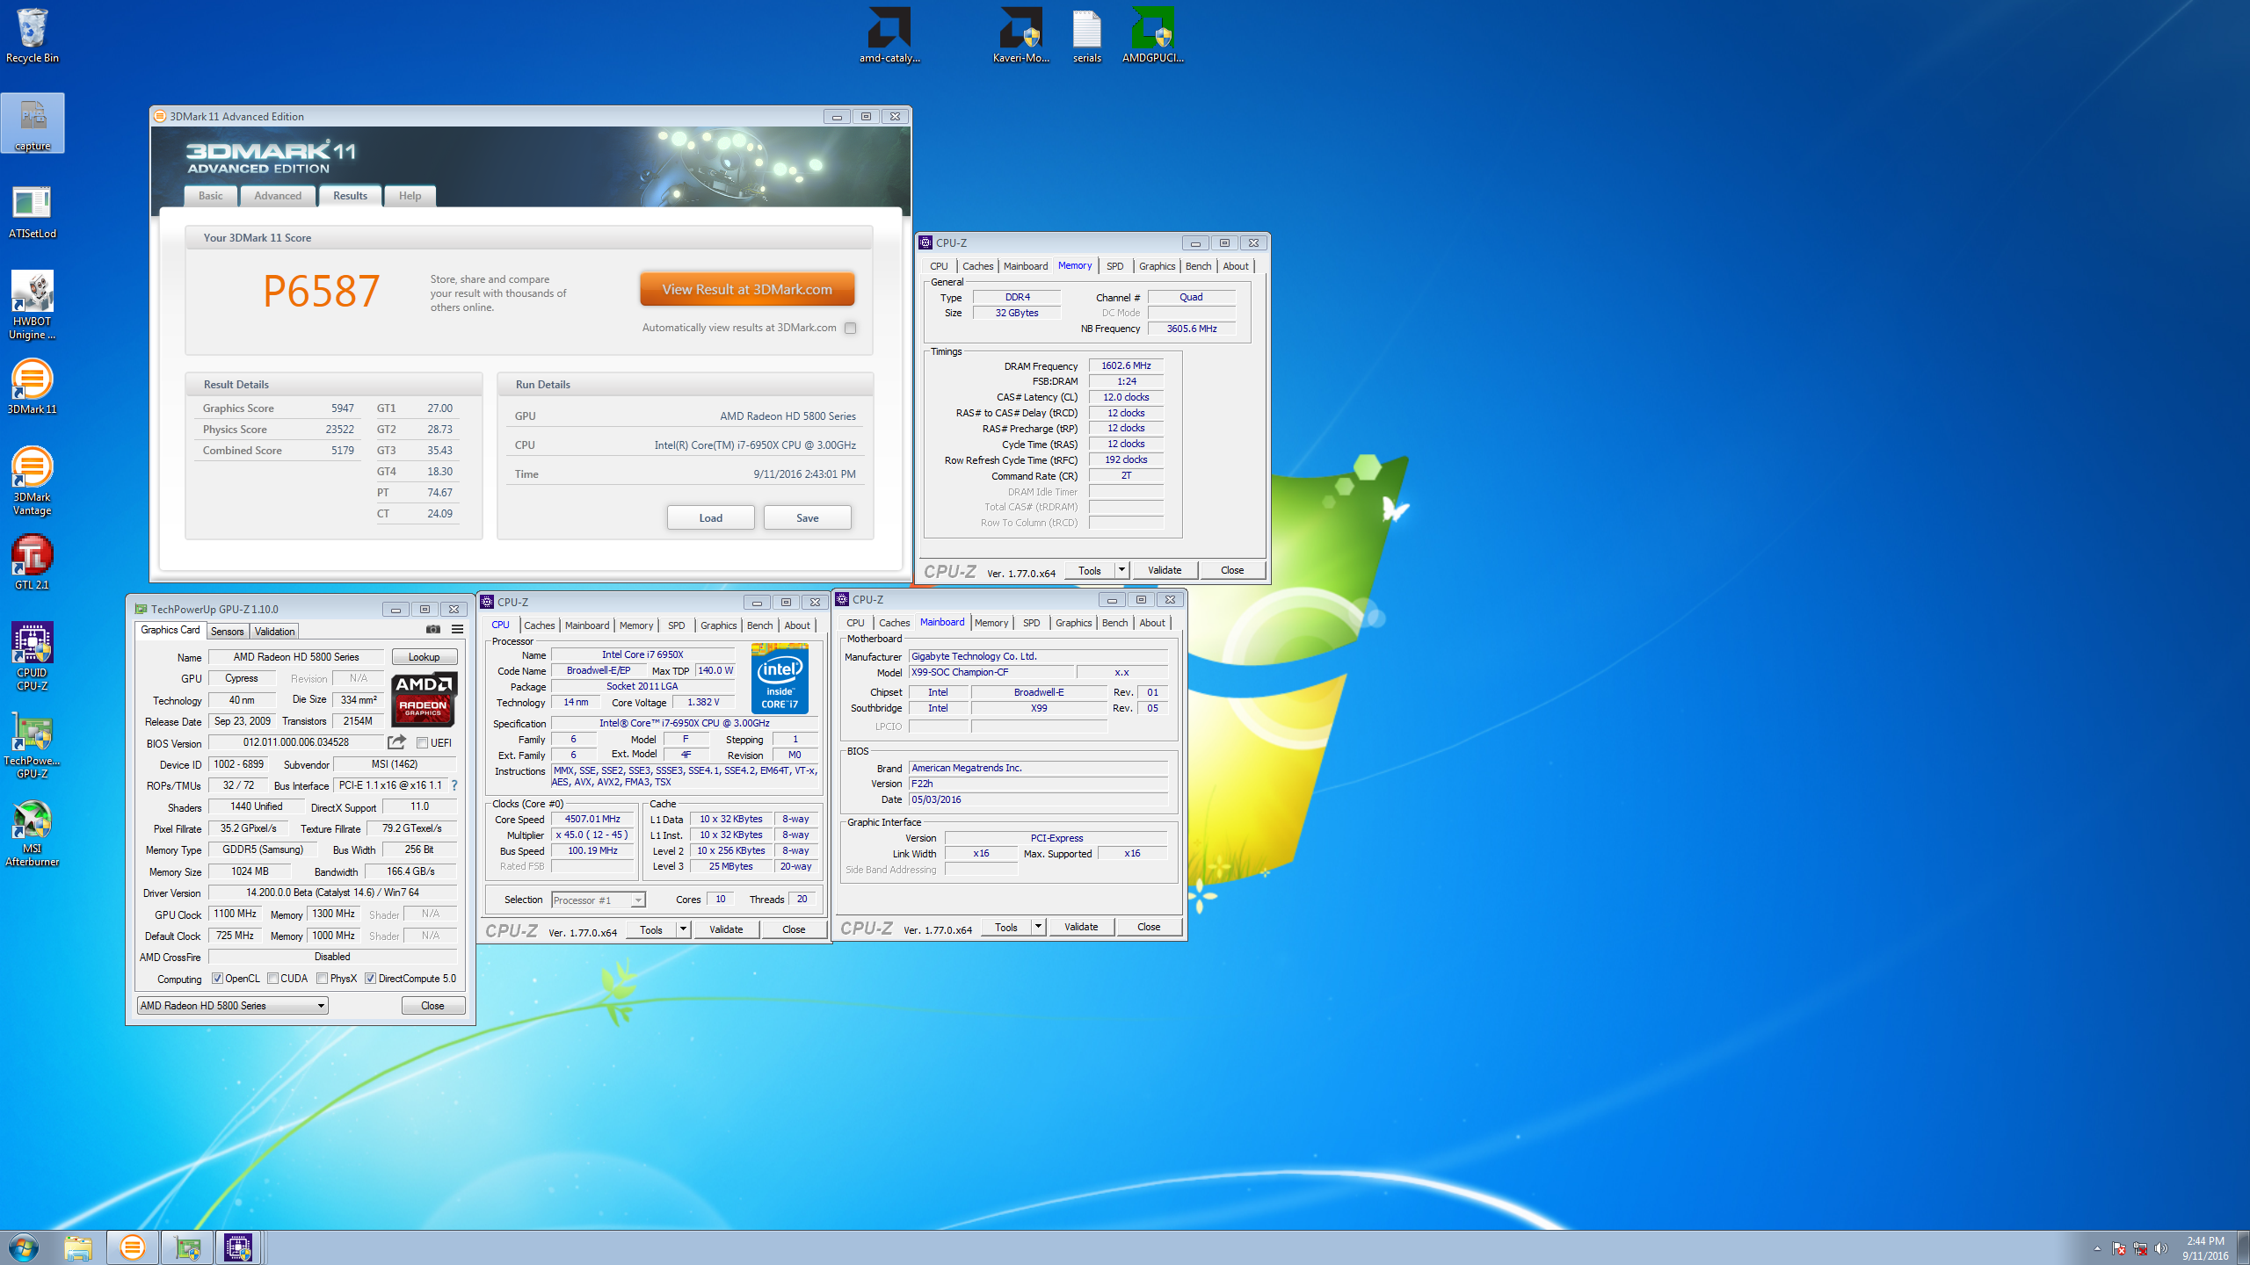Expand Tools dropdown arrow in CPU window
Viewport: 2250px width, 1265px height.
(x=683, y=929)
